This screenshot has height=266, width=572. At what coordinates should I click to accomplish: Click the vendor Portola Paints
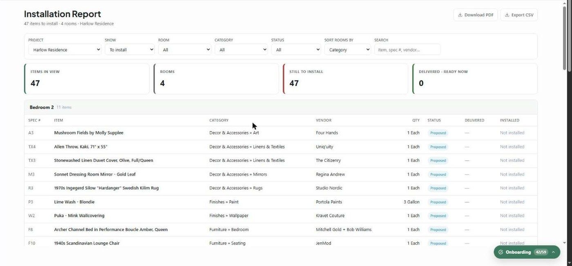(x=329, y=202)
